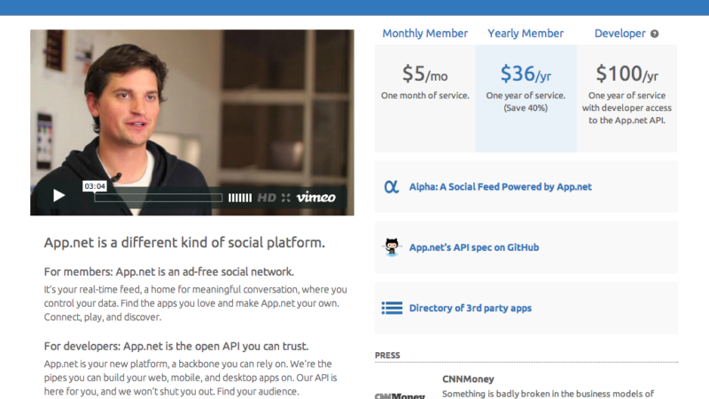Screen dimensions: 709x399
Task: Choose the $100/yr developer pricing box
Action: coord(627,98)
